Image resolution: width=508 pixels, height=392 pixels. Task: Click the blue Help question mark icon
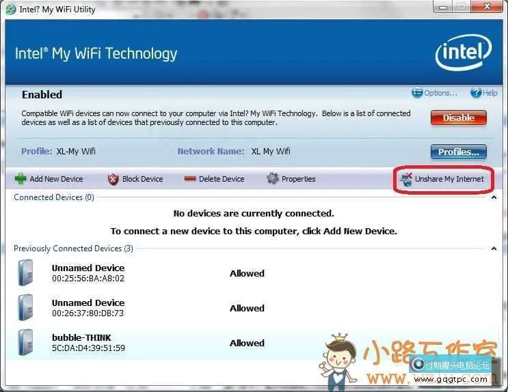[476, 93]
